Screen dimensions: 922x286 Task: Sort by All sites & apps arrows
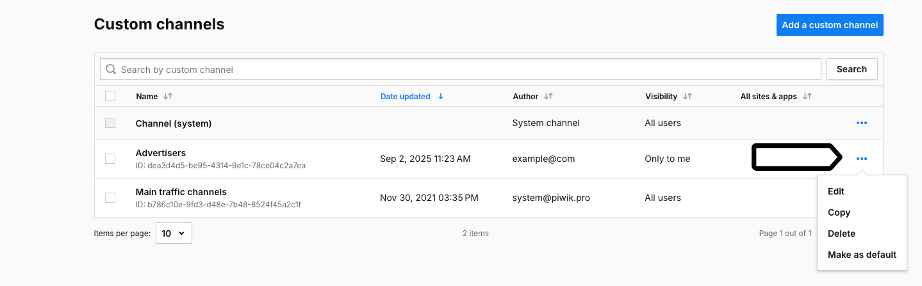pos(807,97)
